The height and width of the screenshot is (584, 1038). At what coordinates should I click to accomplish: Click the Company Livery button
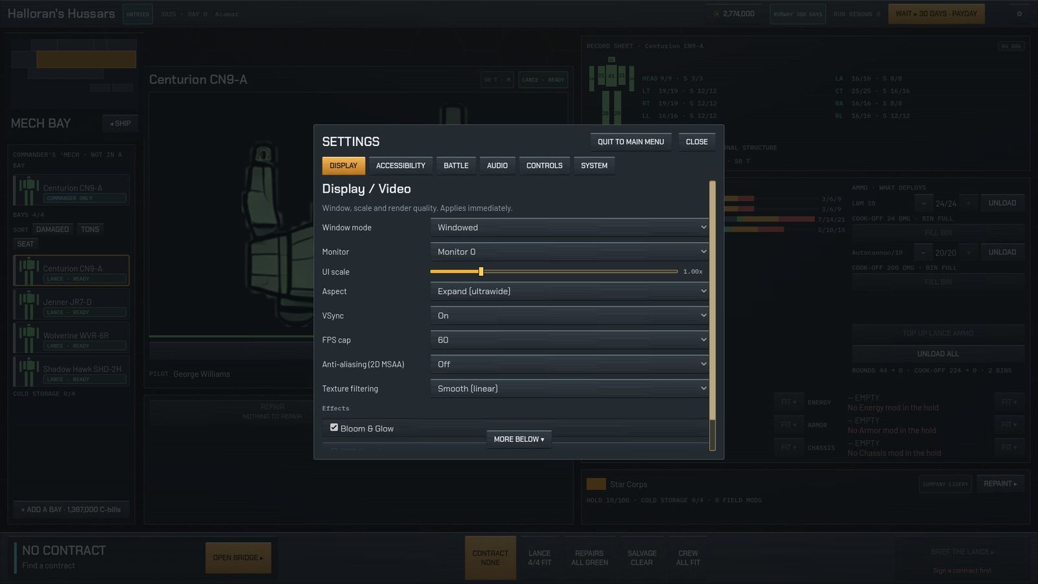(x=945, y=484)
